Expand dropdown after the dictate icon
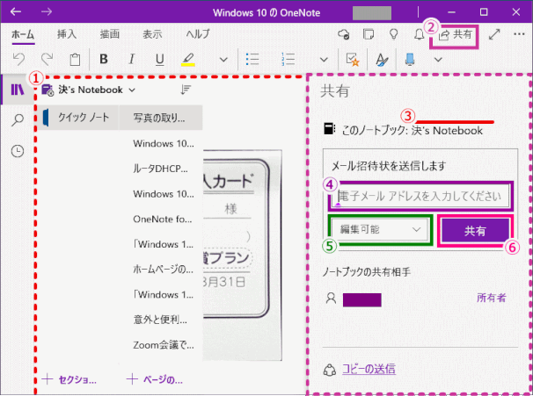533x396 pixels. coord(438,60)
